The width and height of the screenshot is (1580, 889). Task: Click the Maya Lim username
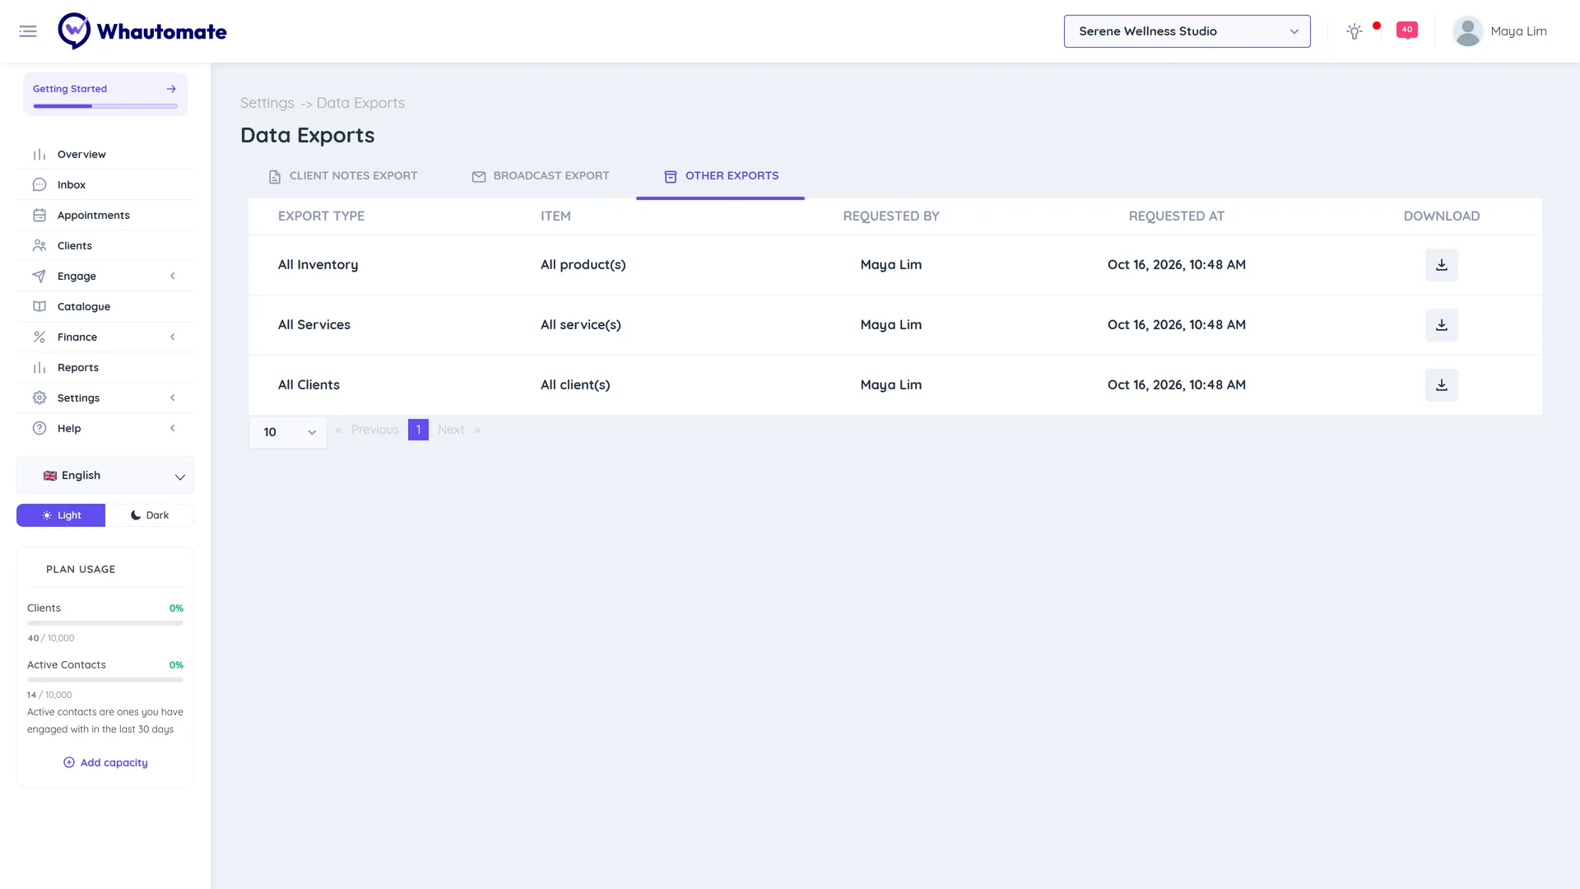[x=1518, y=31]
